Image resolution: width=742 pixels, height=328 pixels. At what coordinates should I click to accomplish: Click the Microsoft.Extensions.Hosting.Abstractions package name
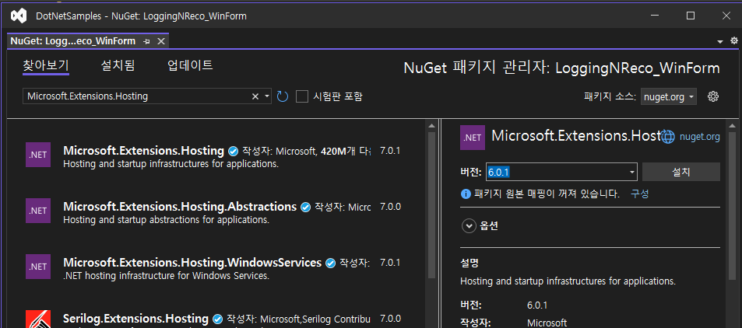click(x=180, y=207)
